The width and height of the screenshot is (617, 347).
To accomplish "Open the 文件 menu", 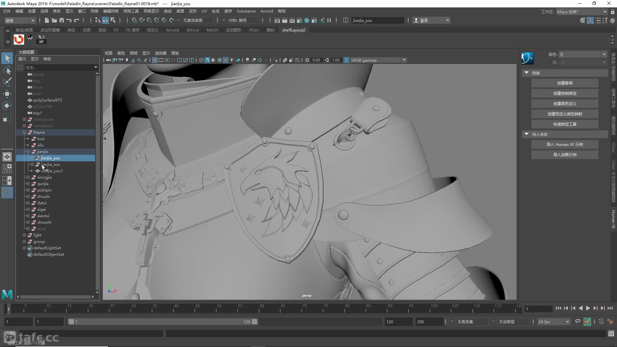I will click(7, 11).
